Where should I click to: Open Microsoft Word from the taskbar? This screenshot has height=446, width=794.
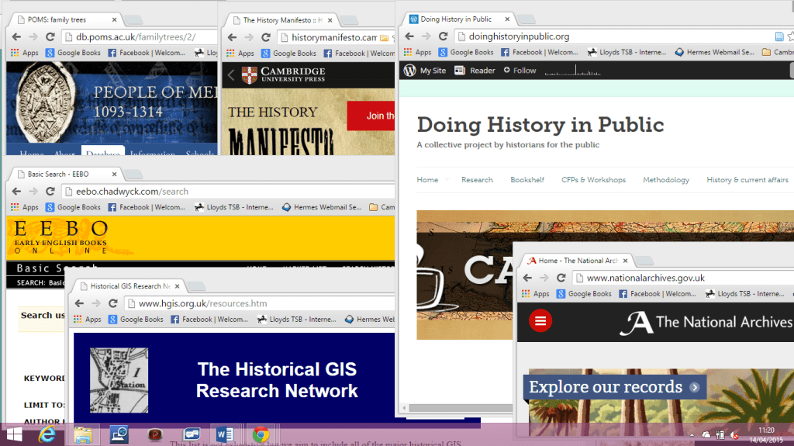(224, 435)
